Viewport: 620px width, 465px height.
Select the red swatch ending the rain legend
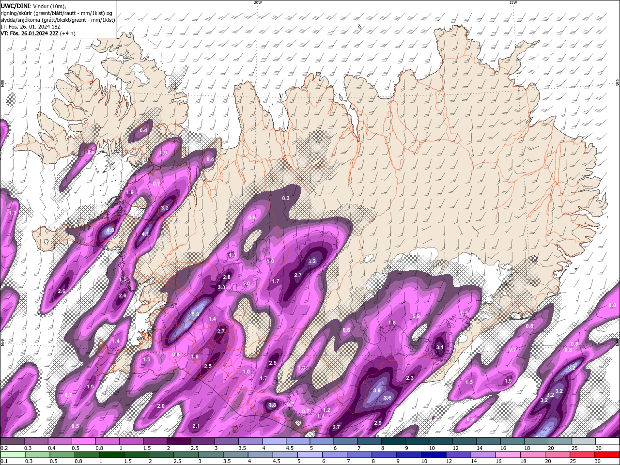tap(607, 455)
